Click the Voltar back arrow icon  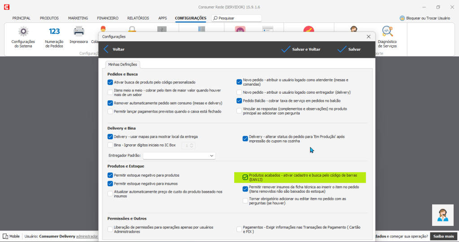pyautogui.click(x=106, y=49)
